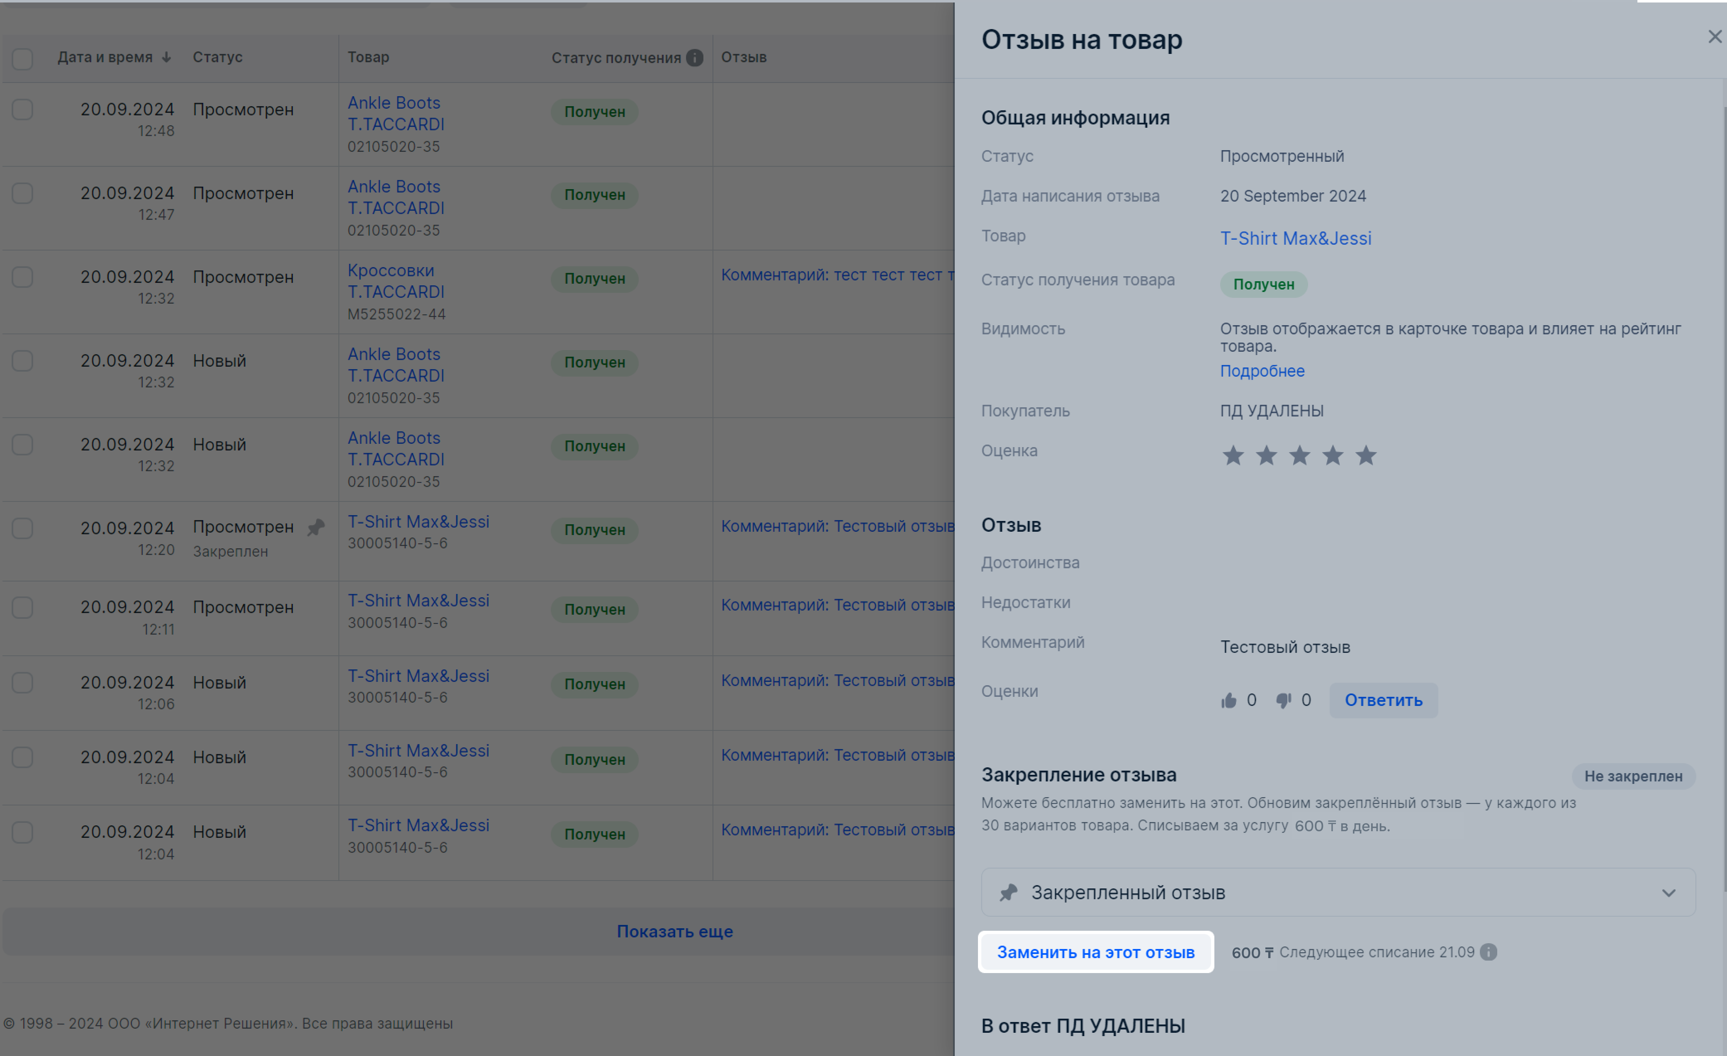Click Получен badge in side panel

click(1263, 285)
